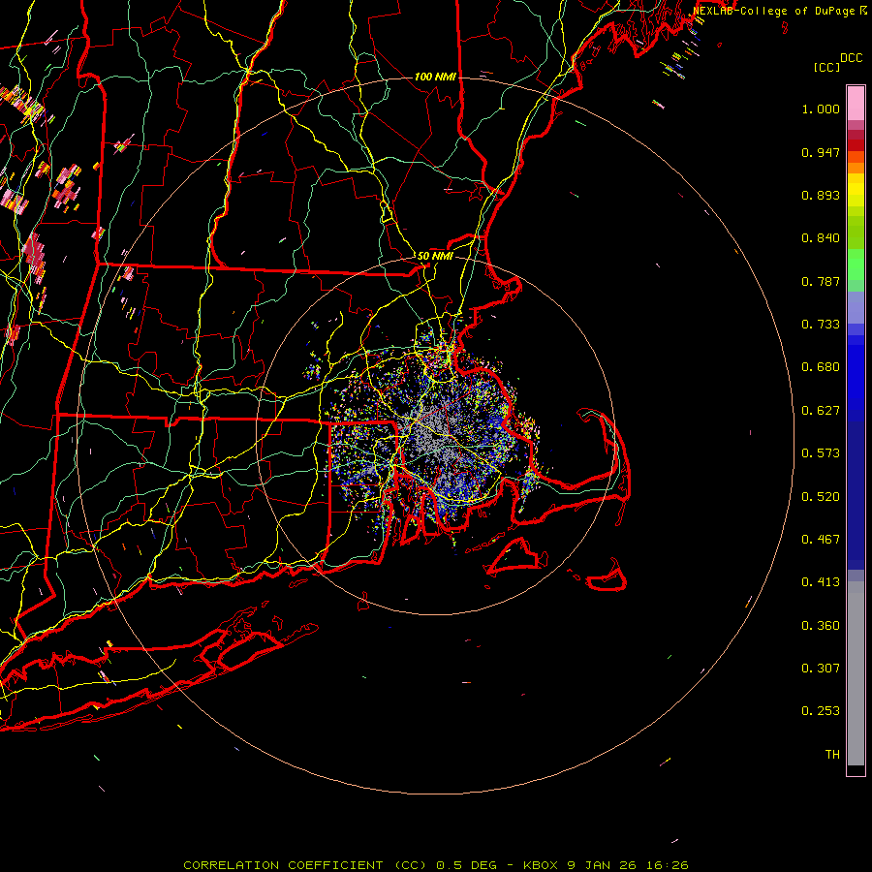The image size is (872, 872).
Task: Select the 0.413 color scale value
Action: point(821,582)
